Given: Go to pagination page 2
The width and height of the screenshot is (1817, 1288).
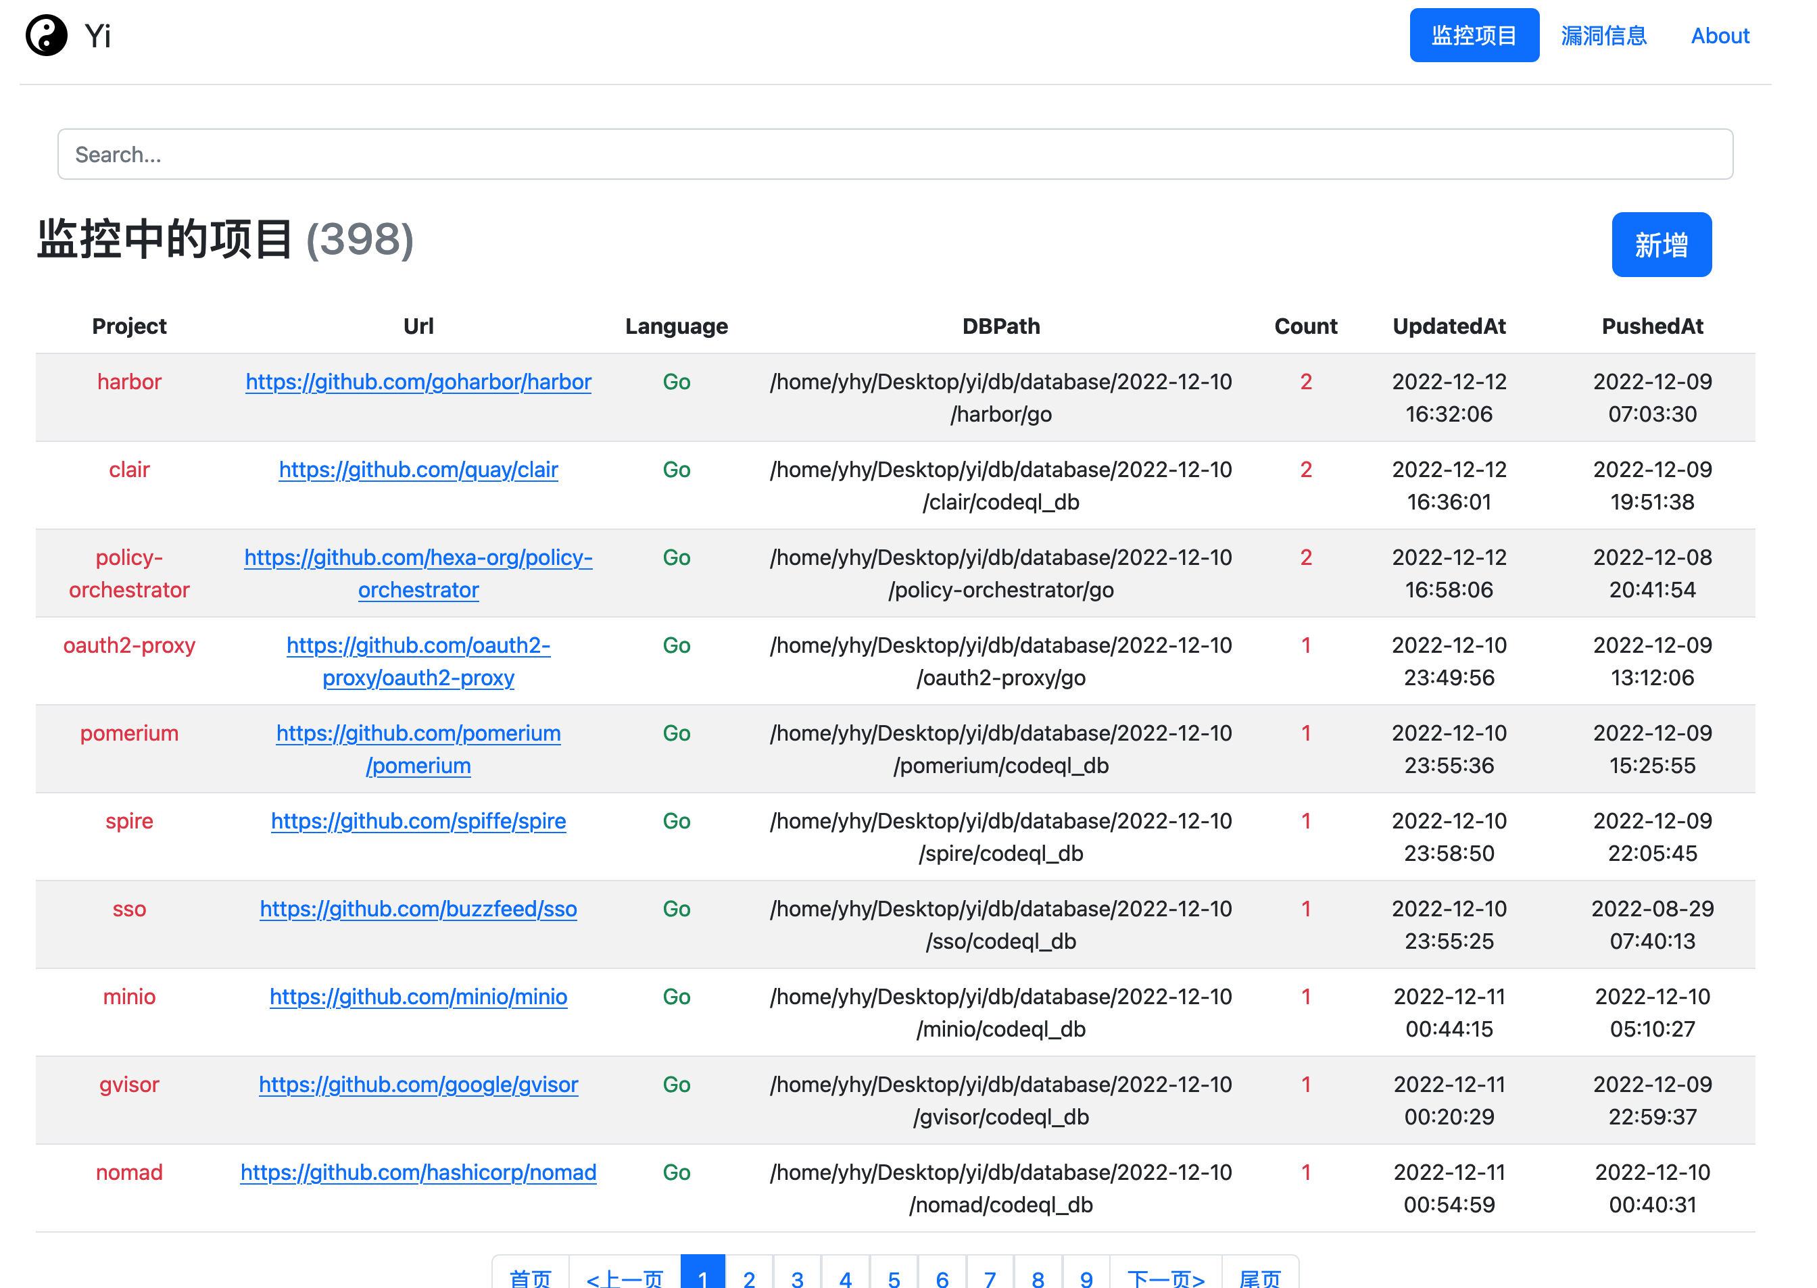Looking at the screenshot, I should click(x=749, y=1277).
